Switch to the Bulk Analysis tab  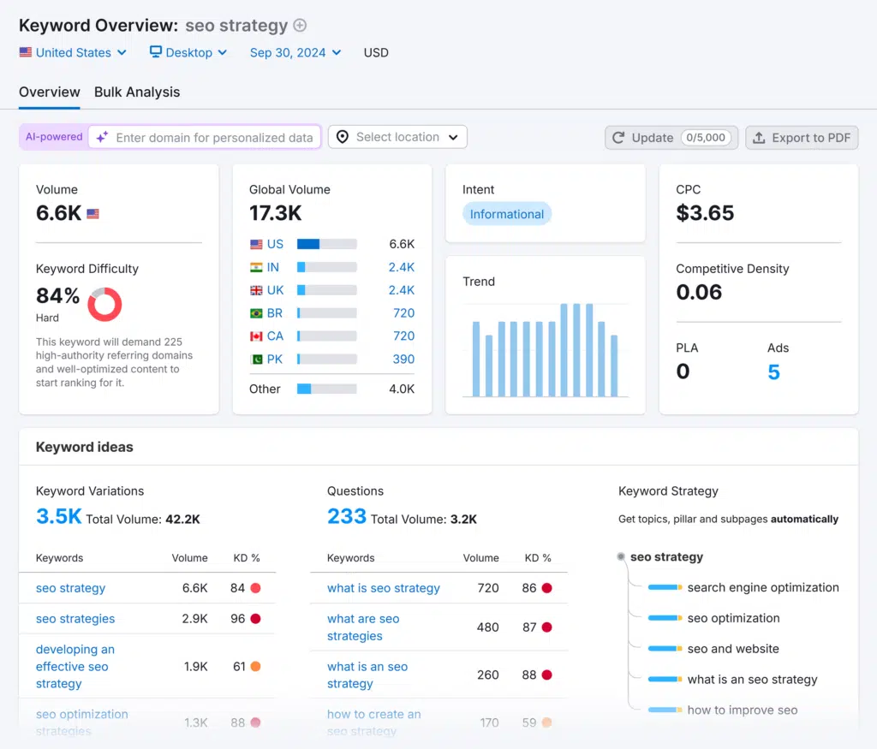[136, 92]
